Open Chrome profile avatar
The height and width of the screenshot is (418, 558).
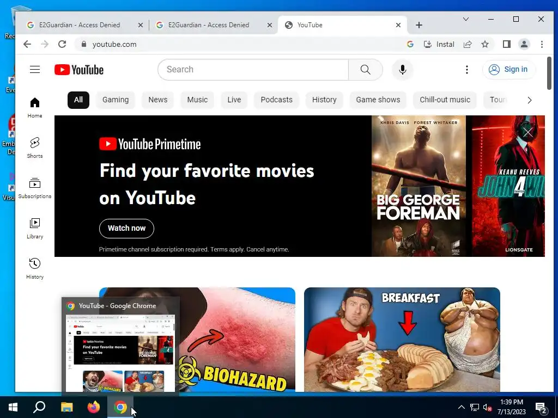click(524, 44)
